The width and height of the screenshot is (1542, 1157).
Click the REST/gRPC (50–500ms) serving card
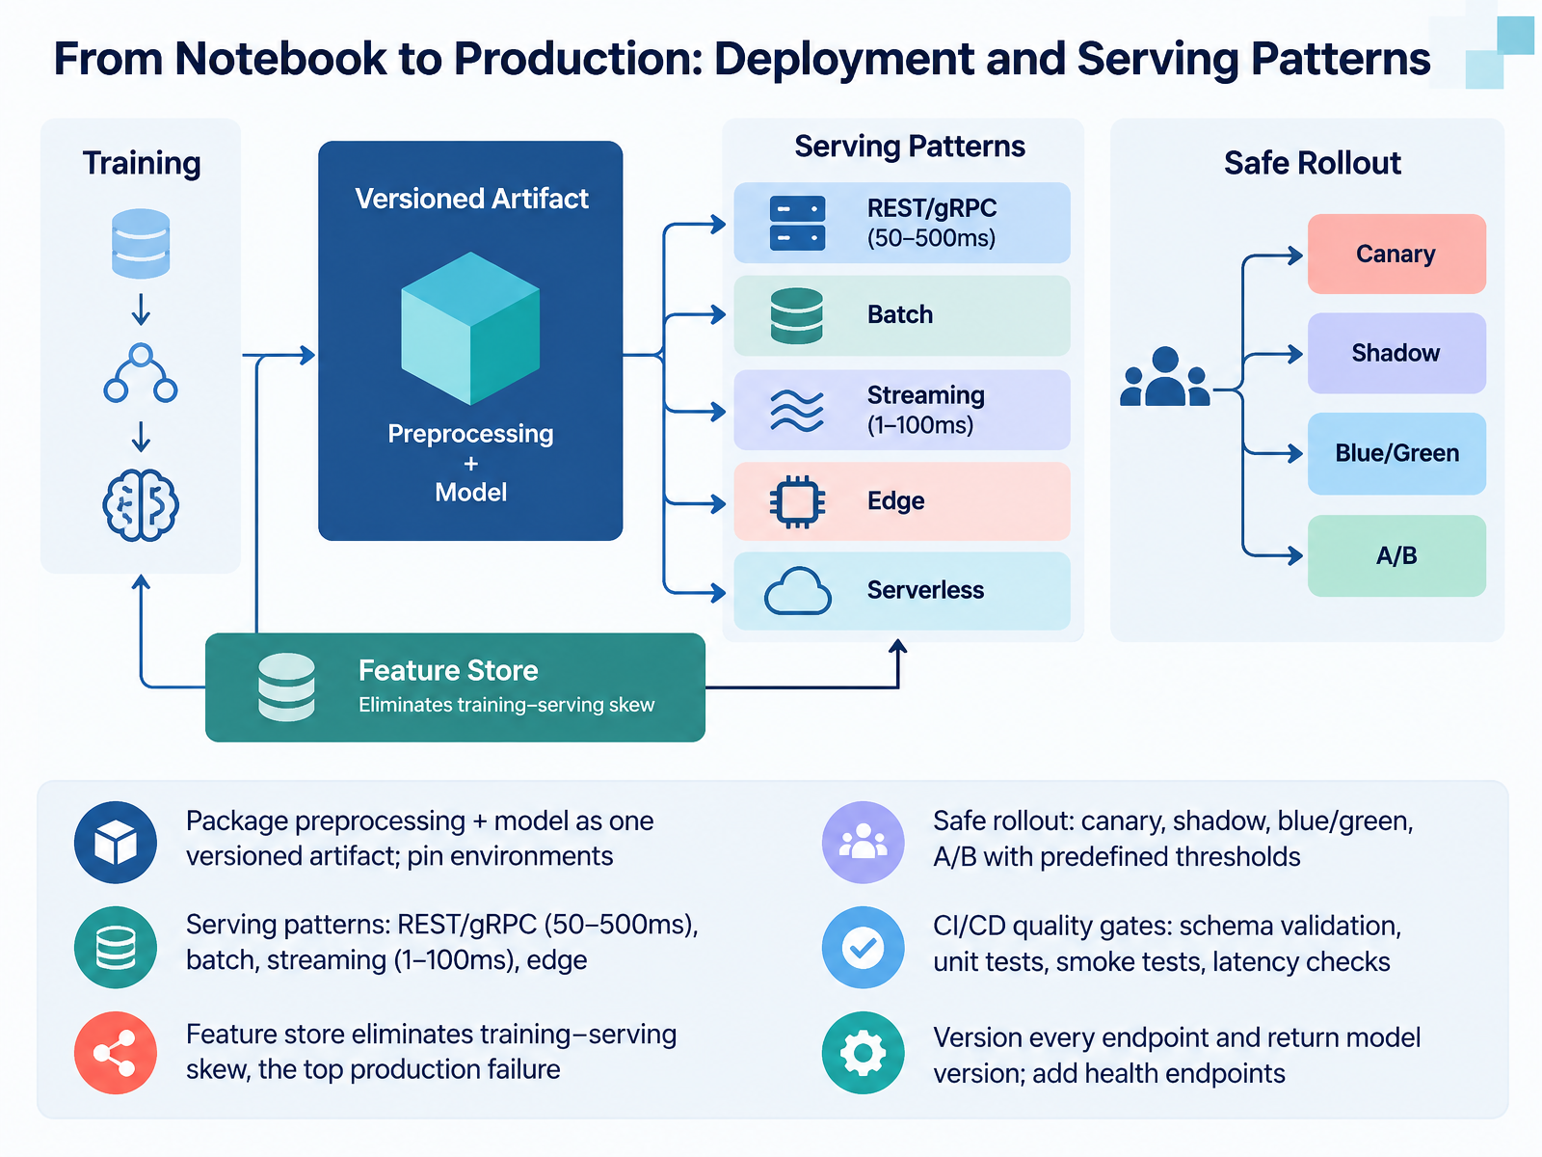[902, 223]
